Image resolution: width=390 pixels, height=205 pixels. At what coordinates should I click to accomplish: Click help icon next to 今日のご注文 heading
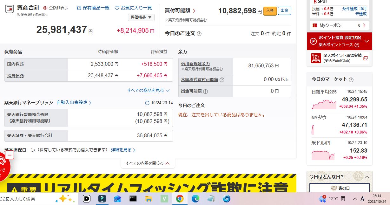tap(199, 34)
